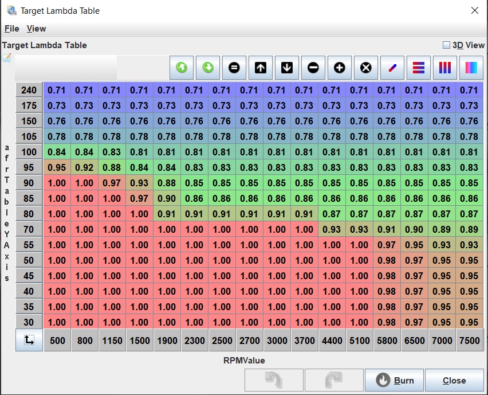
Task: Click the vertical stripes interpolate icon
Action: pos(445,68)
